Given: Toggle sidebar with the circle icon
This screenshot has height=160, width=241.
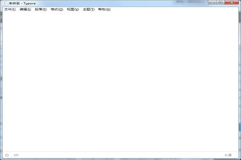Looking at the screenshot, I should [7, 155].
